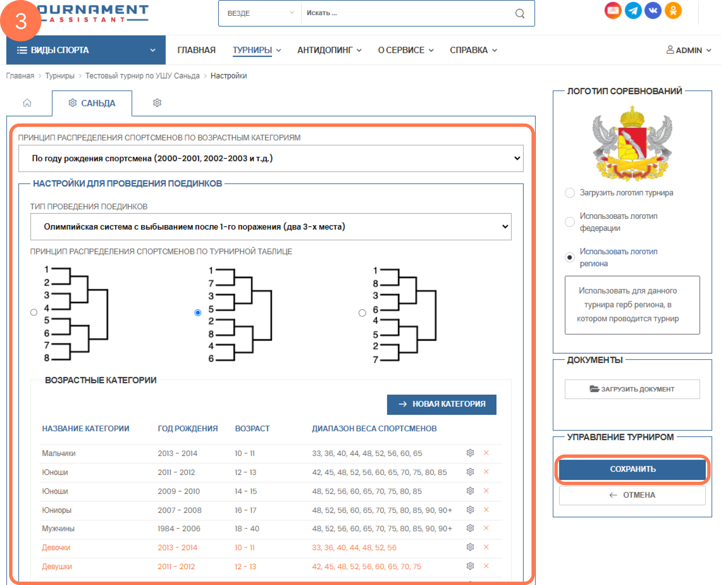Click the search magnifier icon
This screenshot has width=721, height=585.
(520, 13)
